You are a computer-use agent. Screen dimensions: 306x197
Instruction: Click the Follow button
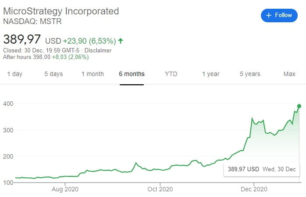click(279, 15)
